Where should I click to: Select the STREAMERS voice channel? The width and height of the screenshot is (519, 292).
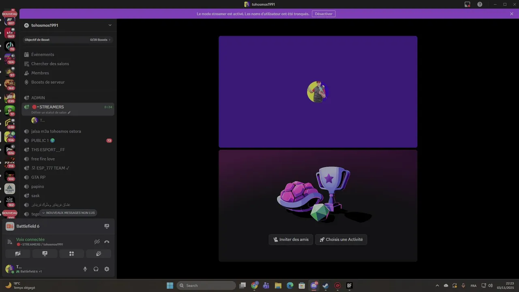(68, 107)
